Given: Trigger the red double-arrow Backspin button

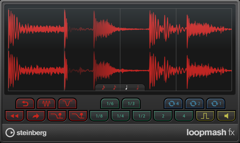Looking at the screenshot, I should tap(15, 116).
